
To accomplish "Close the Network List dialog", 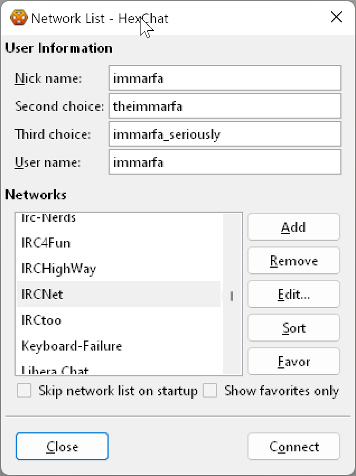I will [62, 446].
